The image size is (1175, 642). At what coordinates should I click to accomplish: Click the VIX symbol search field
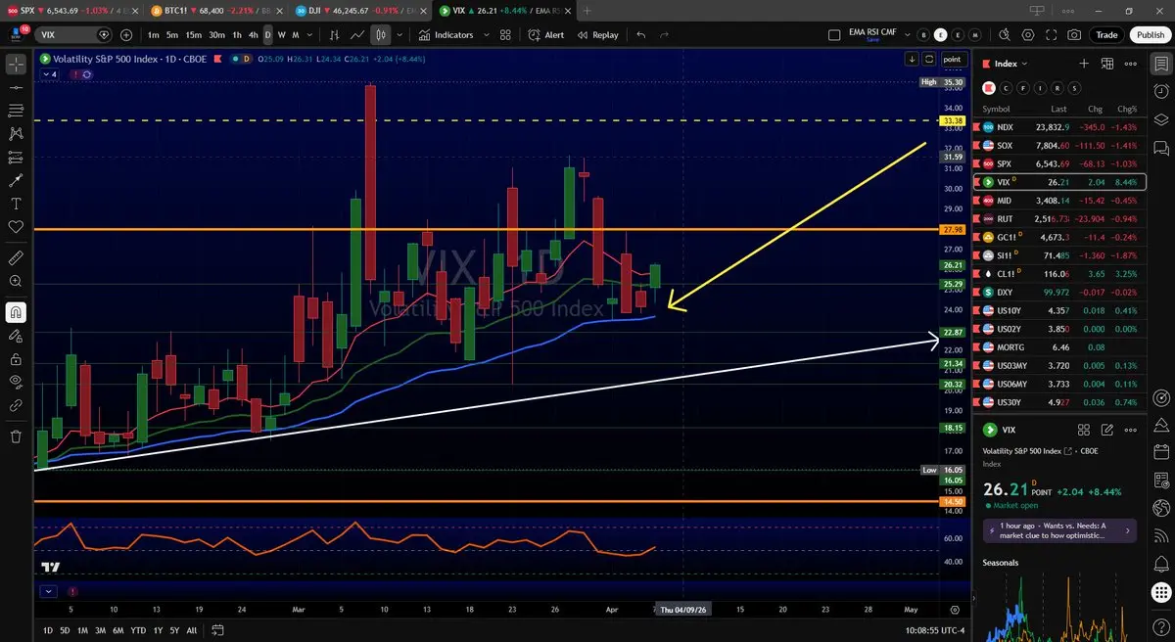pyautogui.click(x=74, y=35)
